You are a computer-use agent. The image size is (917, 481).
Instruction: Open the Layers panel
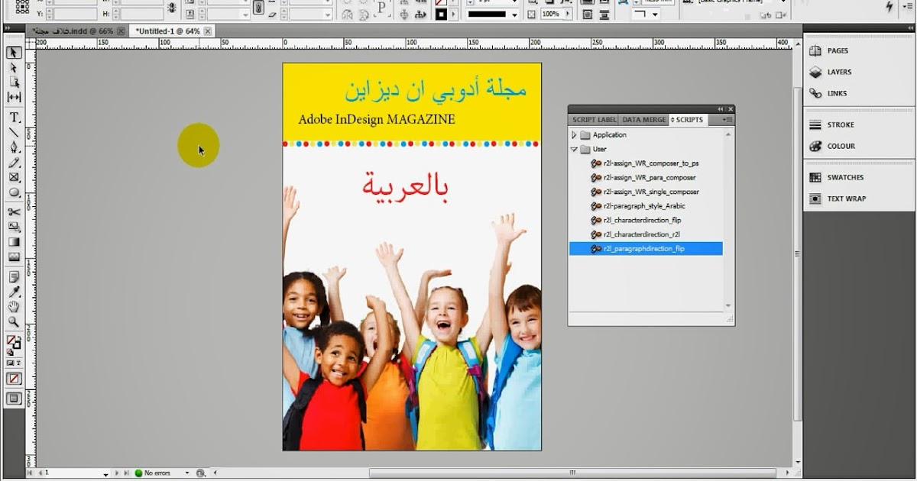pyautogui.click(x=839, y=72)
